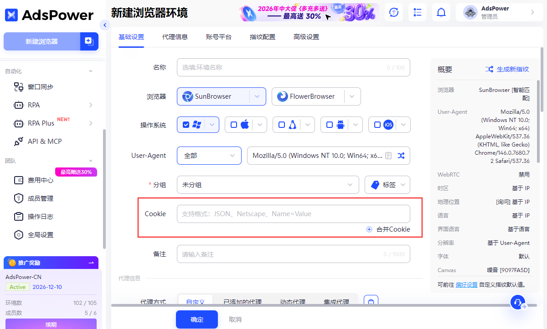Switch to the 代理信息 tab
The width and height of the screenshot is (547, 329).
point(175,37)
